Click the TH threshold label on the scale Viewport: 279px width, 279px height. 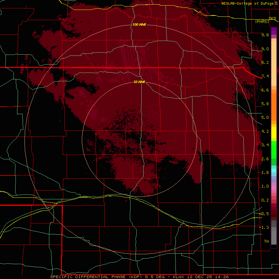click(266, 241)
